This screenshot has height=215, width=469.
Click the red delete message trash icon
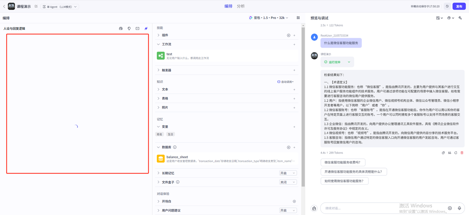click(462, 153)
